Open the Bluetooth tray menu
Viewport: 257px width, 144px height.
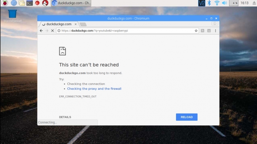pos(209,3)
